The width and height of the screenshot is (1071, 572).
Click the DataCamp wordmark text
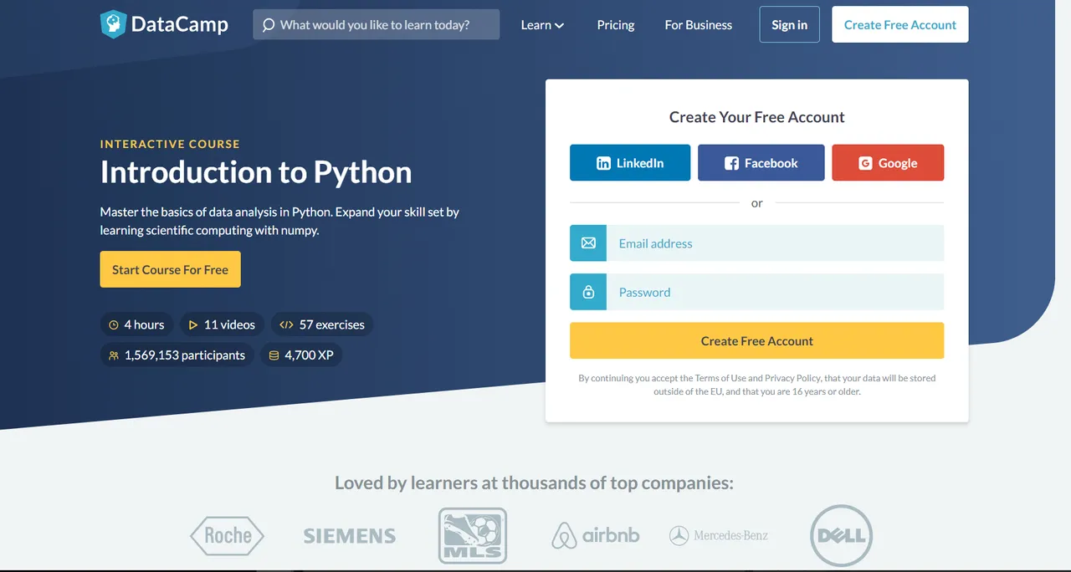pyautogui.click(x=180, y=24)
